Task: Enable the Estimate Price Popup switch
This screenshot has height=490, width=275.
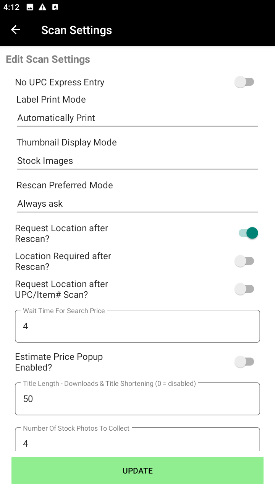Action: point(244,362)
